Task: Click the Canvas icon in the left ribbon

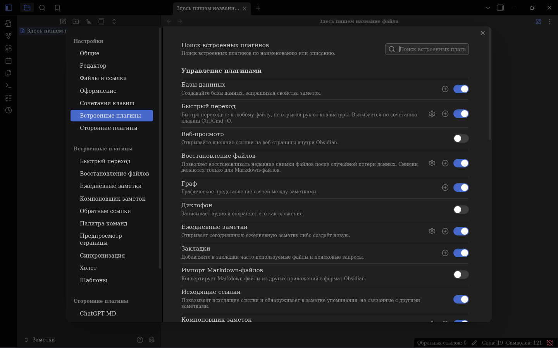Action: coord(9,48)
